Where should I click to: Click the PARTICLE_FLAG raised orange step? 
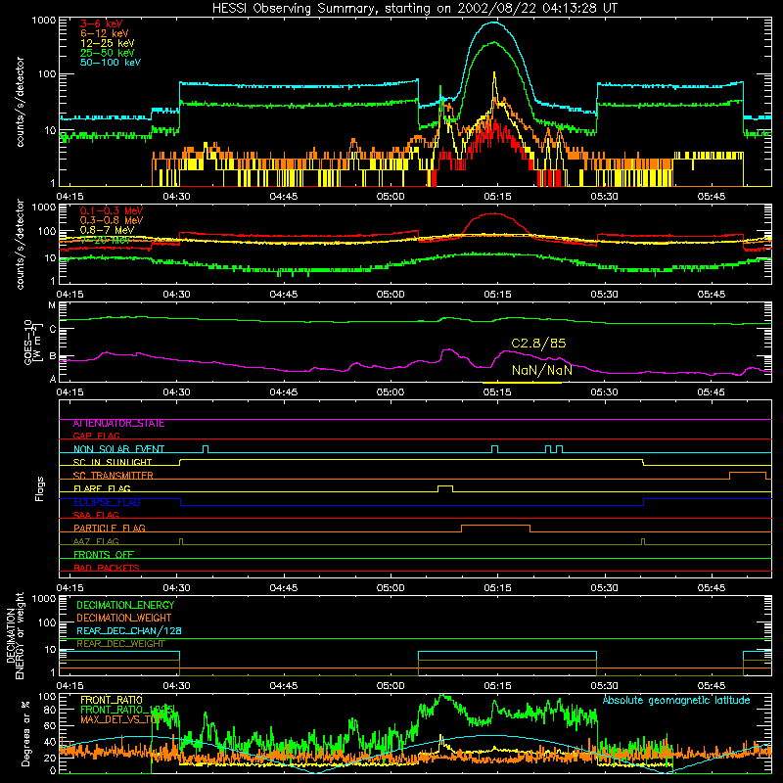(495, 528)
